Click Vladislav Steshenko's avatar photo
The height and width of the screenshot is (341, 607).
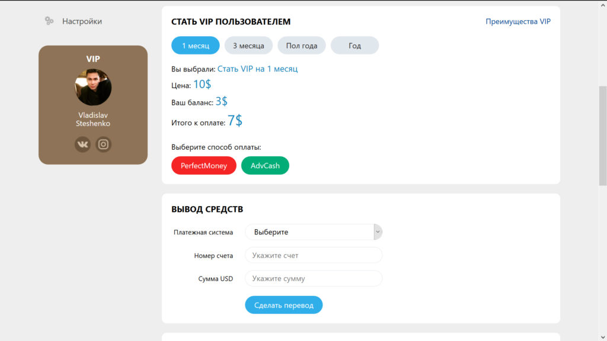(93, 87)
